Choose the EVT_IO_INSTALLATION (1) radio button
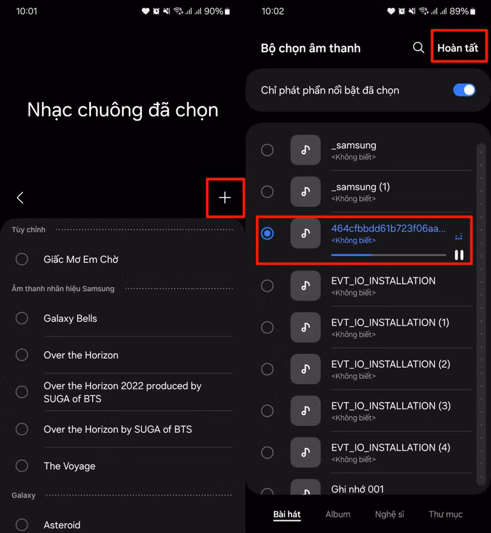Screen dimensions: 491x533 [x=267, y=327]
